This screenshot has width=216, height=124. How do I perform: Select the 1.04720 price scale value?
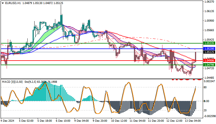tap(209, 68)
